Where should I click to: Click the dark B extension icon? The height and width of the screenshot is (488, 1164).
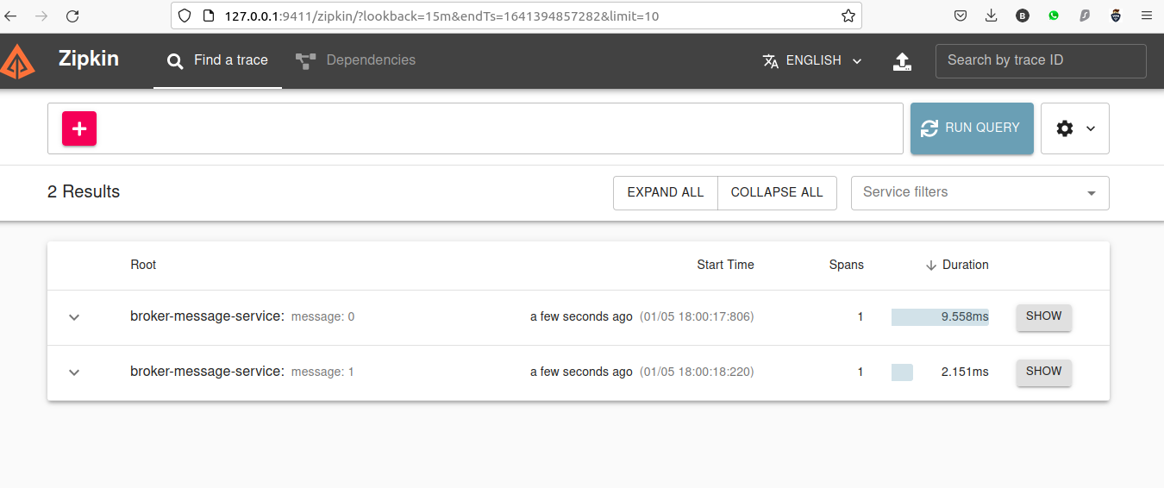1023,16
